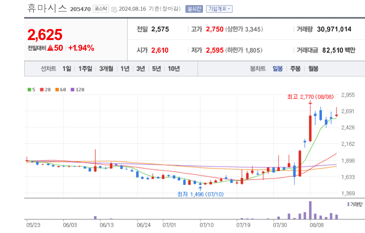Viewport: 365px width, 233px height.
Task: Select the 1주일 line chart period
Action: (85, 69)
